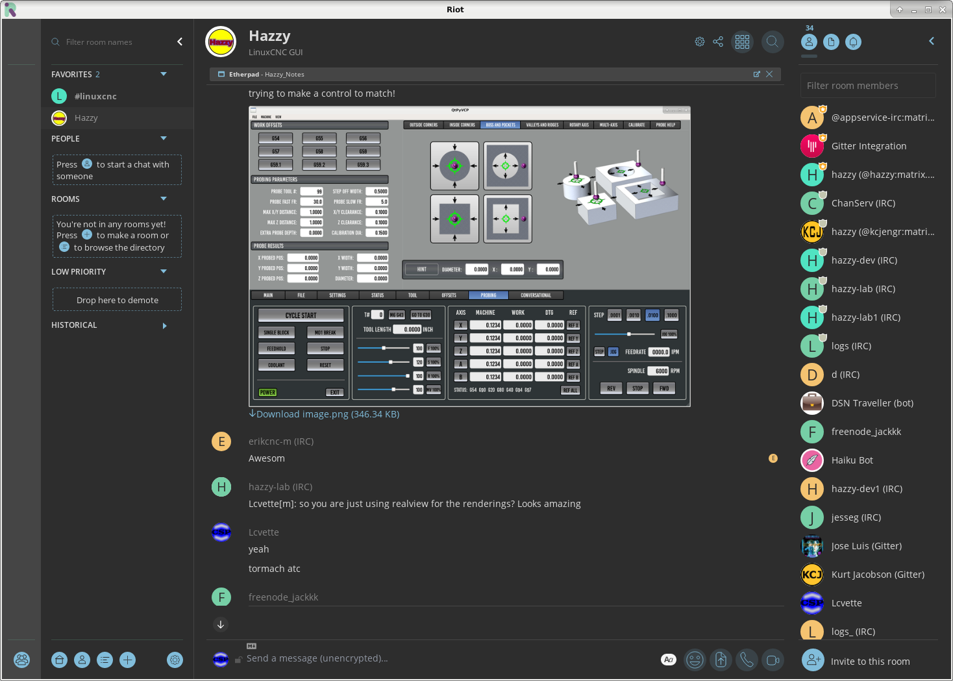Select member ChanServ (IRC)
The width and height of the screenshot is (953, 681).
click(x=867, y=203)
